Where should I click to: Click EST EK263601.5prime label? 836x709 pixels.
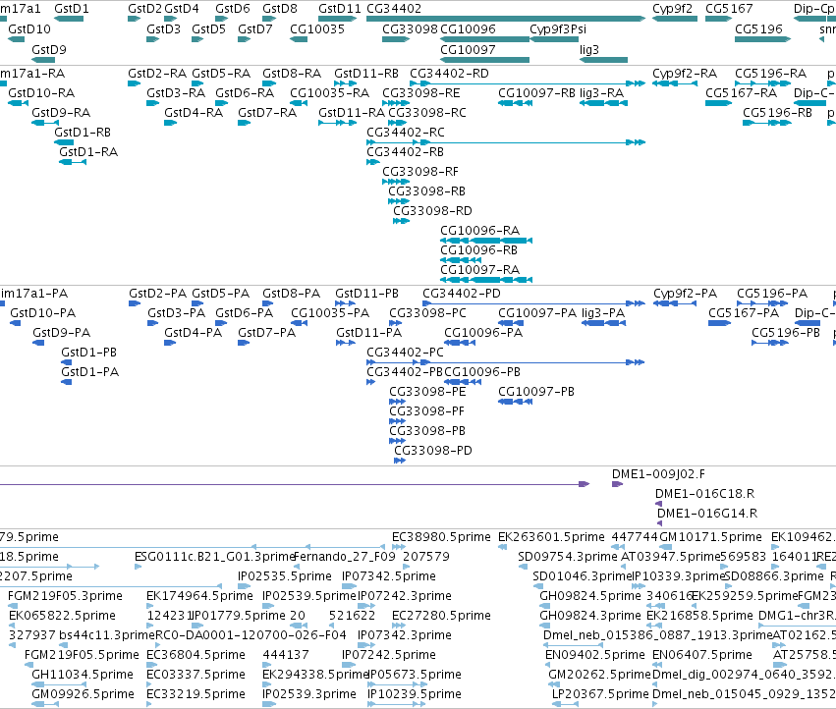(551, 537)
